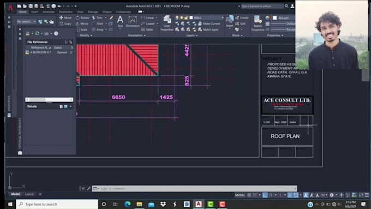
Task: Click Create block button
Action: click(242, 18)
